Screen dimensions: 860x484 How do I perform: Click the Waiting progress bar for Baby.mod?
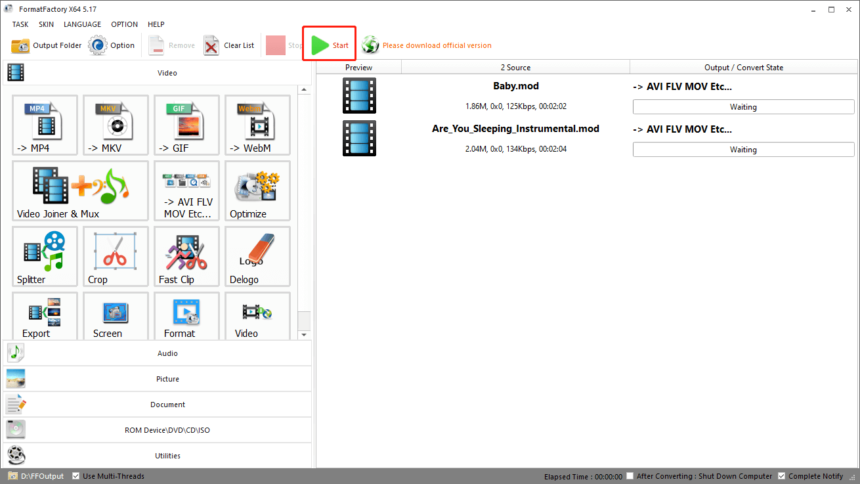coord(743,107)
